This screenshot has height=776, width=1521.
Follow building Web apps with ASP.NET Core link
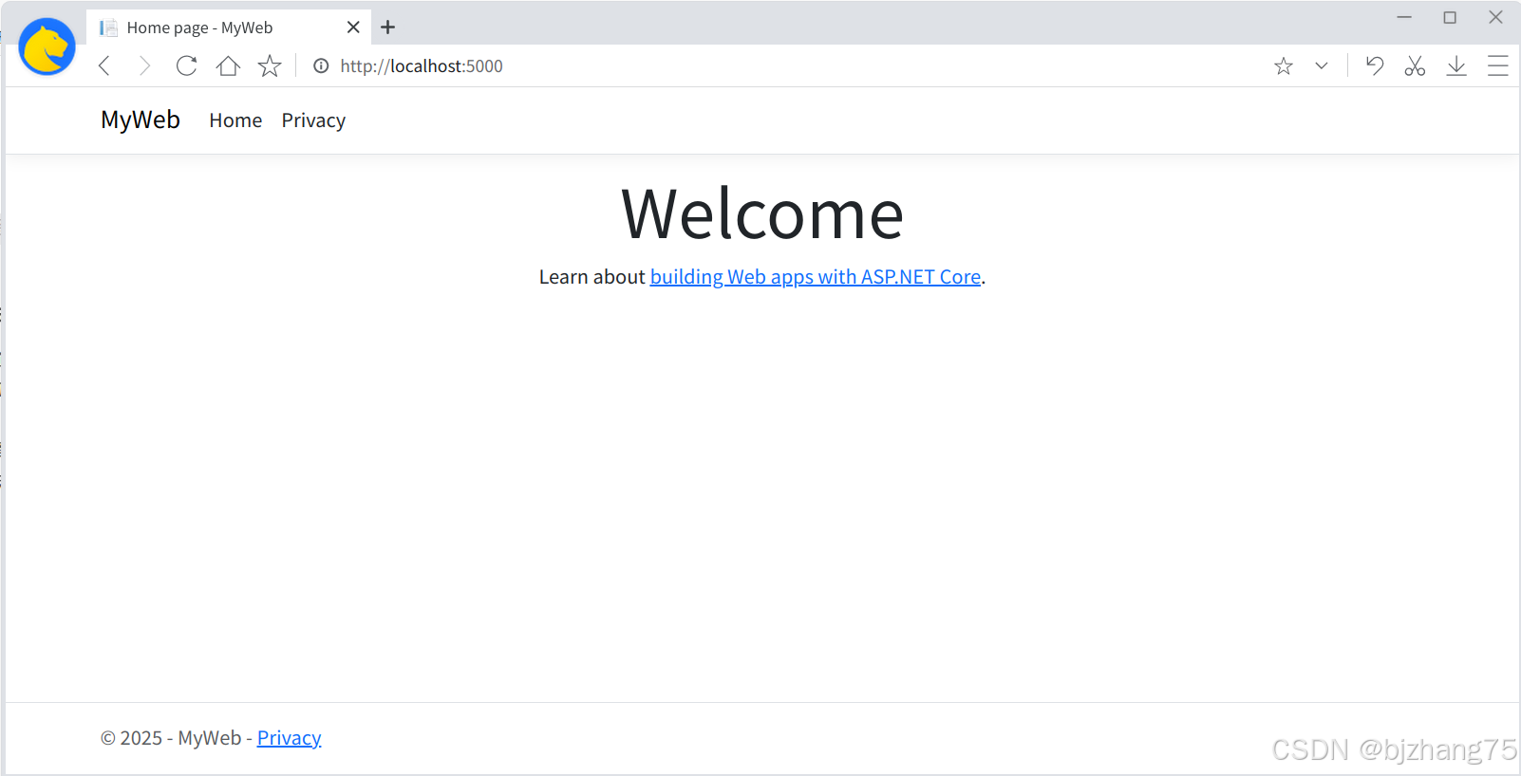click(x=816, y=277)
